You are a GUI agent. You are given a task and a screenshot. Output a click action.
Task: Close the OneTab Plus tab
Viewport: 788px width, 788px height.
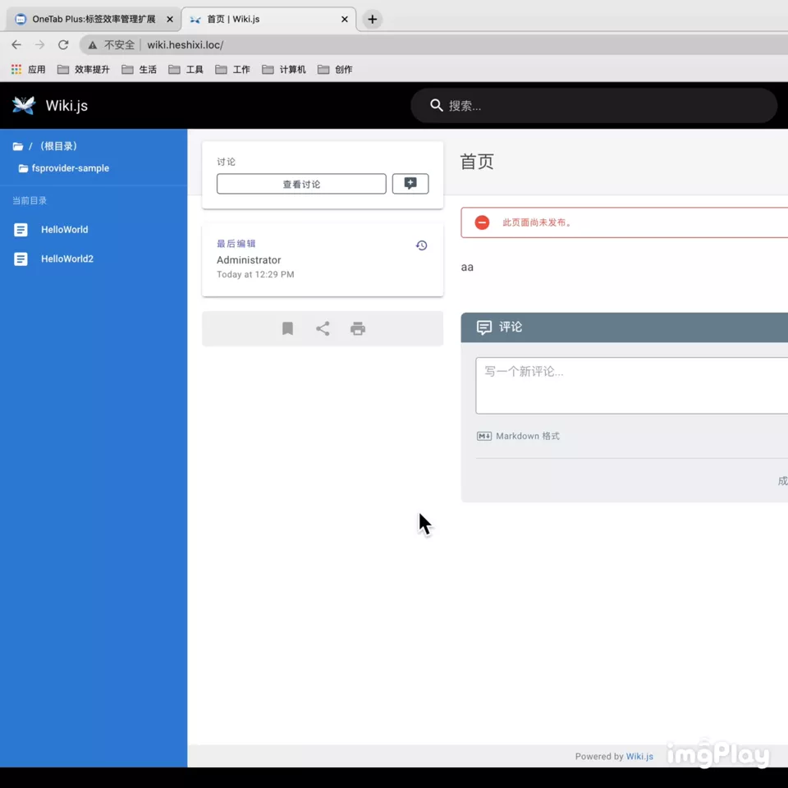(170, 19)
